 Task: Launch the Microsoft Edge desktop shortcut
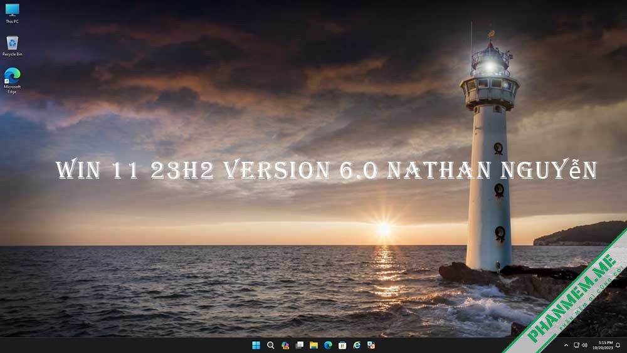click(12, 81)
